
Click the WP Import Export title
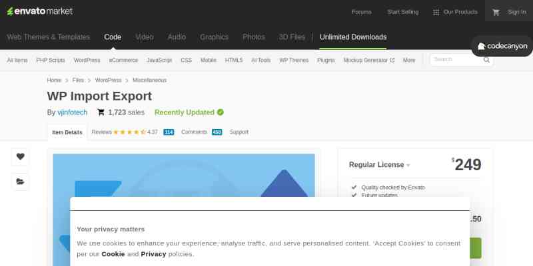pyautogui.click(x=99, y=96)
